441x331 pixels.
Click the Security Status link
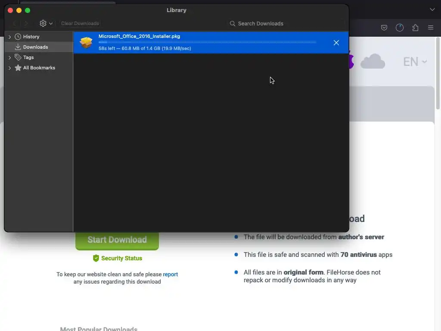coord(121,258)
